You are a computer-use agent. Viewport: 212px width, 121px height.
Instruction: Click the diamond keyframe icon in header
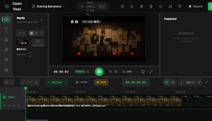(x=161, y=6)
